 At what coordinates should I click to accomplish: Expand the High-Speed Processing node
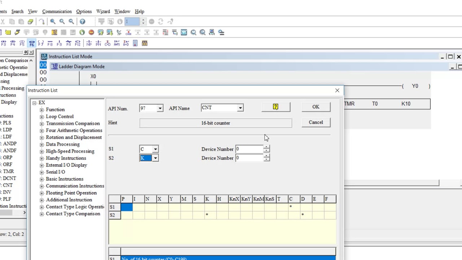coord(42,151)
